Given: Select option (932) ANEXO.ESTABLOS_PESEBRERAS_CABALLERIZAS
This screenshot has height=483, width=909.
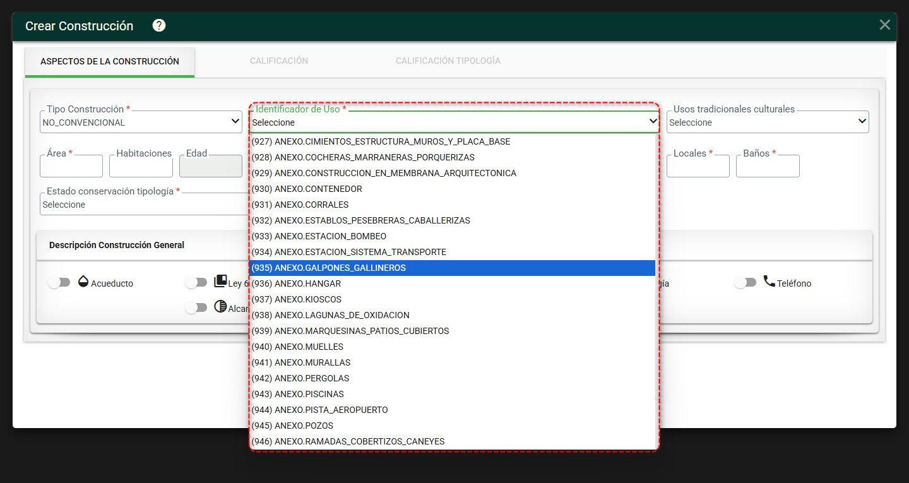Looking at the screenshot, I should click(453, 220).
